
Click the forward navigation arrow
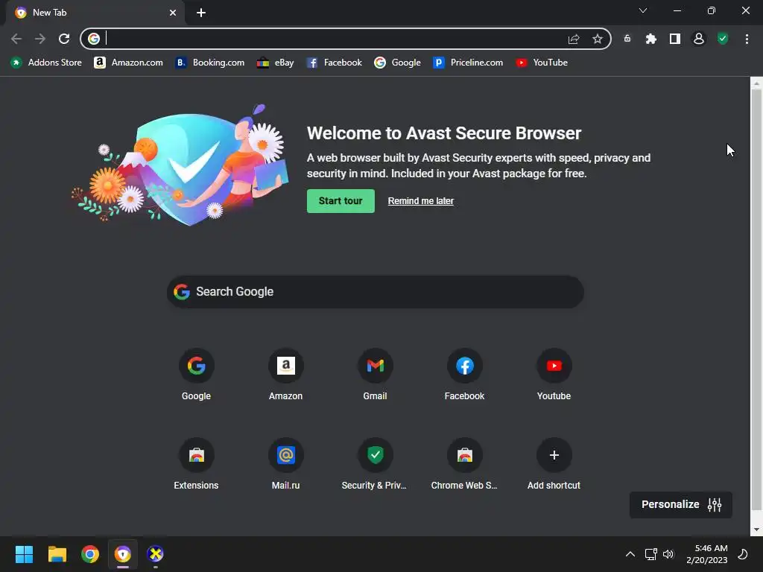tap(40, 39)
